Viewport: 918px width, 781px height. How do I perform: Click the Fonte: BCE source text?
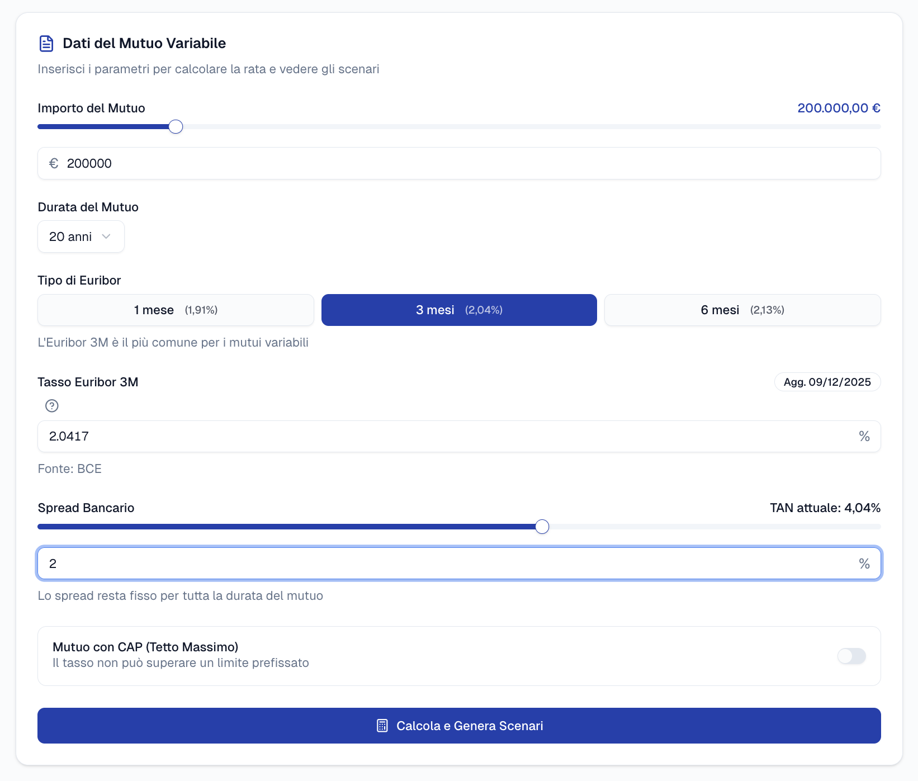coord(70,468)
